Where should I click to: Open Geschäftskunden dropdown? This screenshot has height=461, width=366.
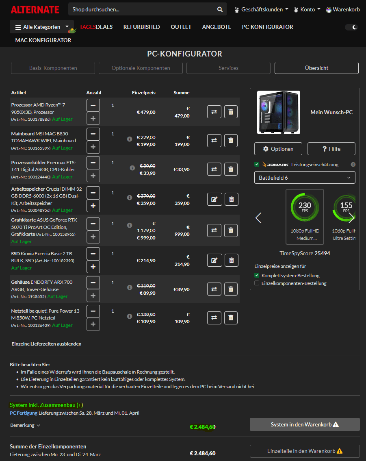click(x=262, y=9)
